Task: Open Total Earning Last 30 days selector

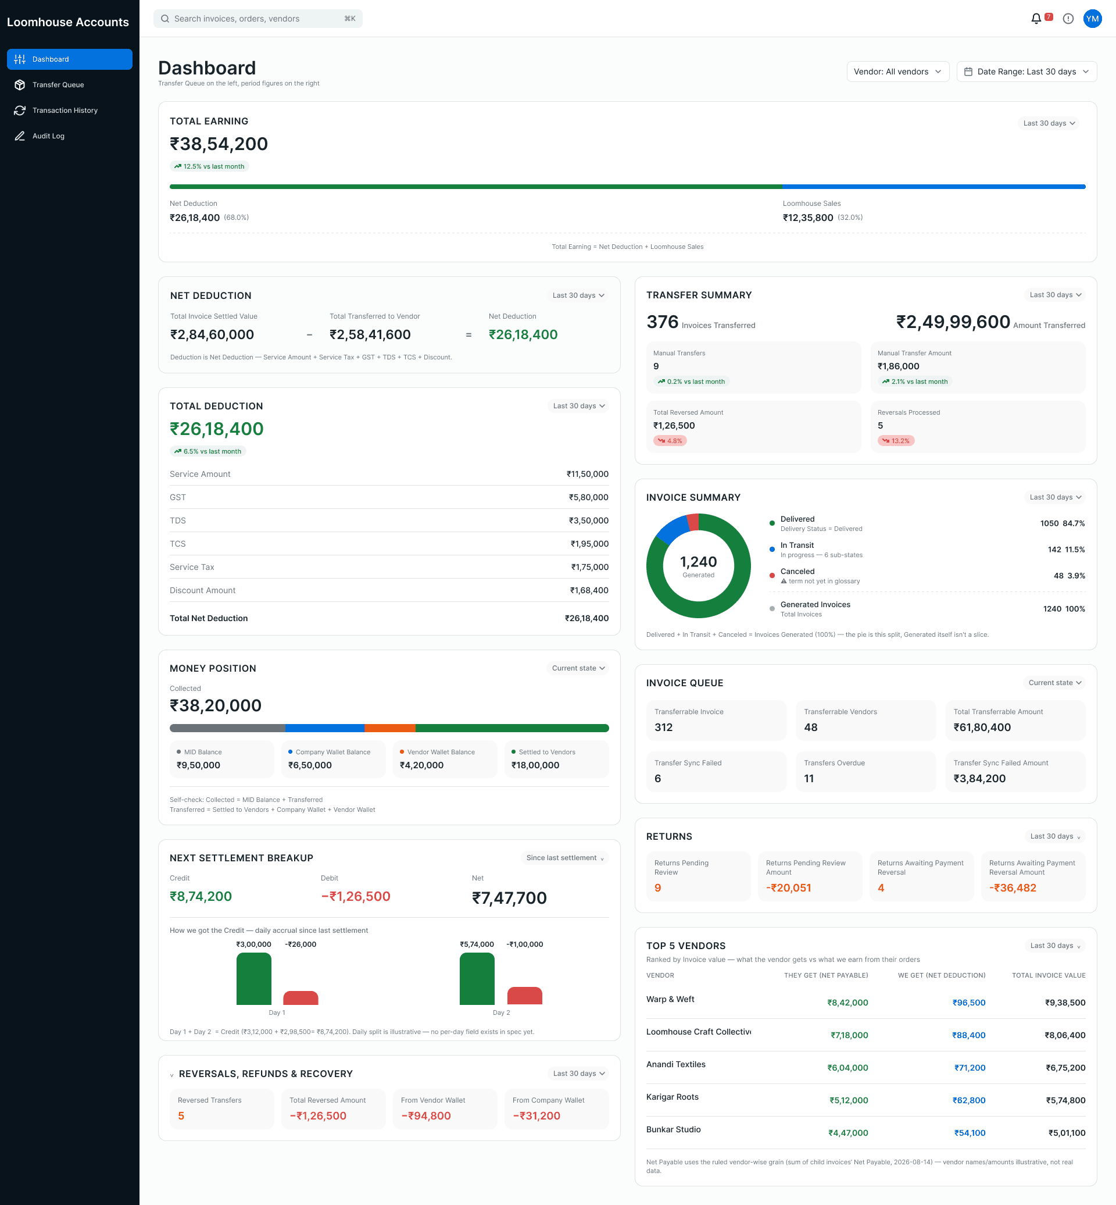Action: point(1049,123)
